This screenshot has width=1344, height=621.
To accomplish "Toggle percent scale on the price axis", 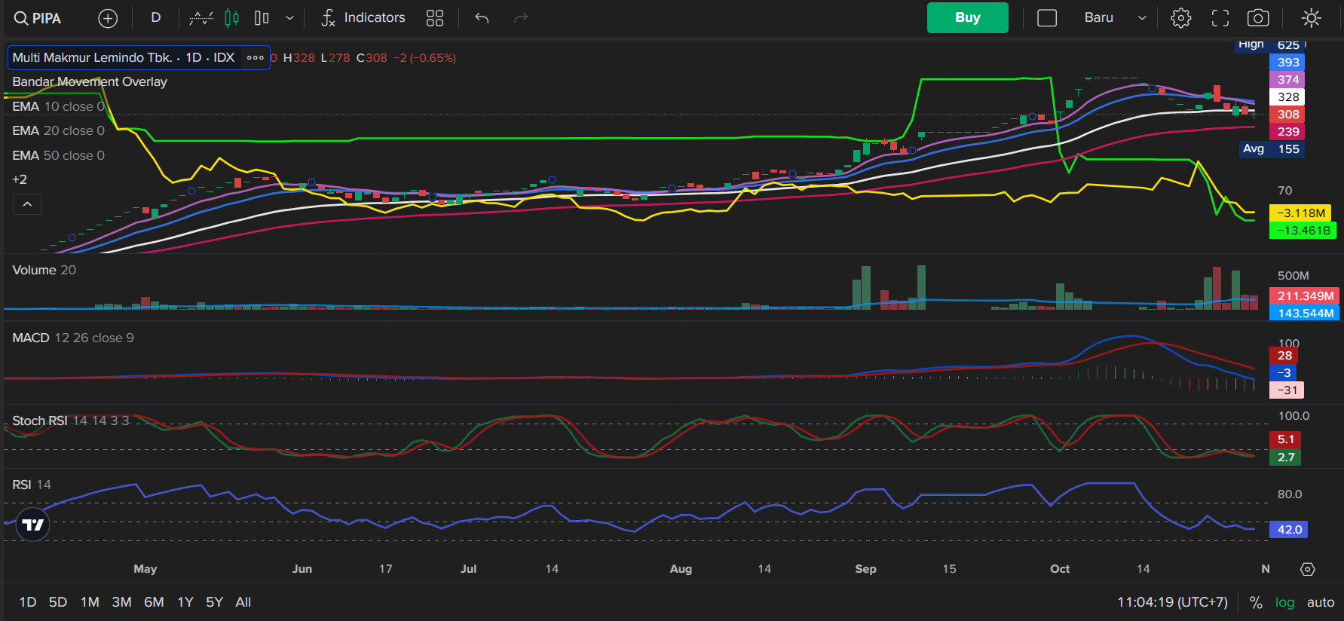I will coord(1256,602).
